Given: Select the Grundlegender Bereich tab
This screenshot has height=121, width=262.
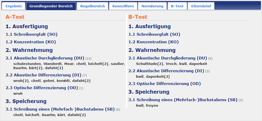Looking at the screenshot, I should pyautogui.click(x=51, y=6).
